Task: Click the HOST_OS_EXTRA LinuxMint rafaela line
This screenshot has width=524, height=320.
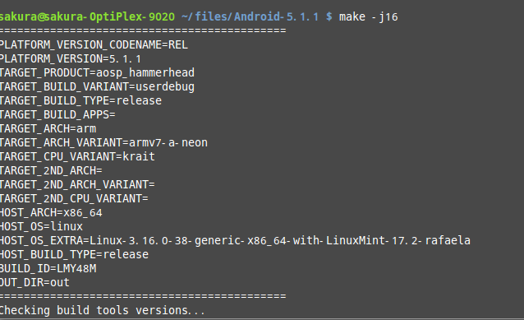Action: (x=235, y=241)
